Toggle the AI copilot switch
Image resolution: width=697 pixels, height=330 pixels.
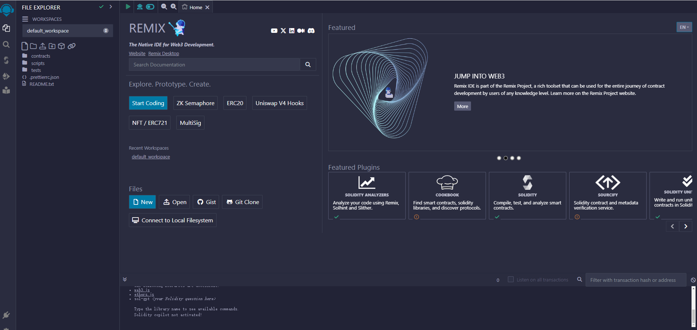150,7
